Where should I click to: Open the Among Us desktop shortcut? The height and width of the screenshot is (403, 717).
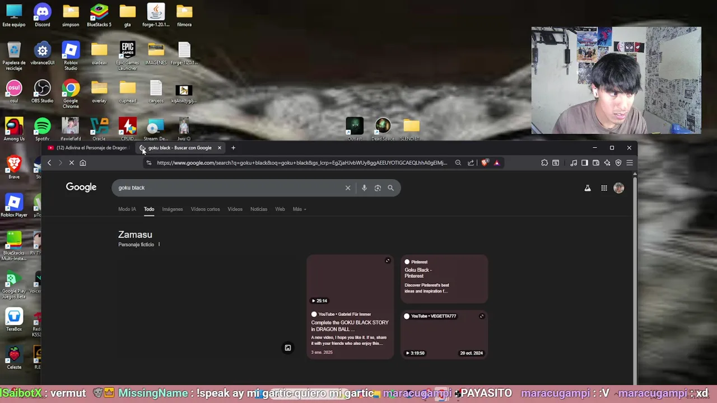click(14, 130)
